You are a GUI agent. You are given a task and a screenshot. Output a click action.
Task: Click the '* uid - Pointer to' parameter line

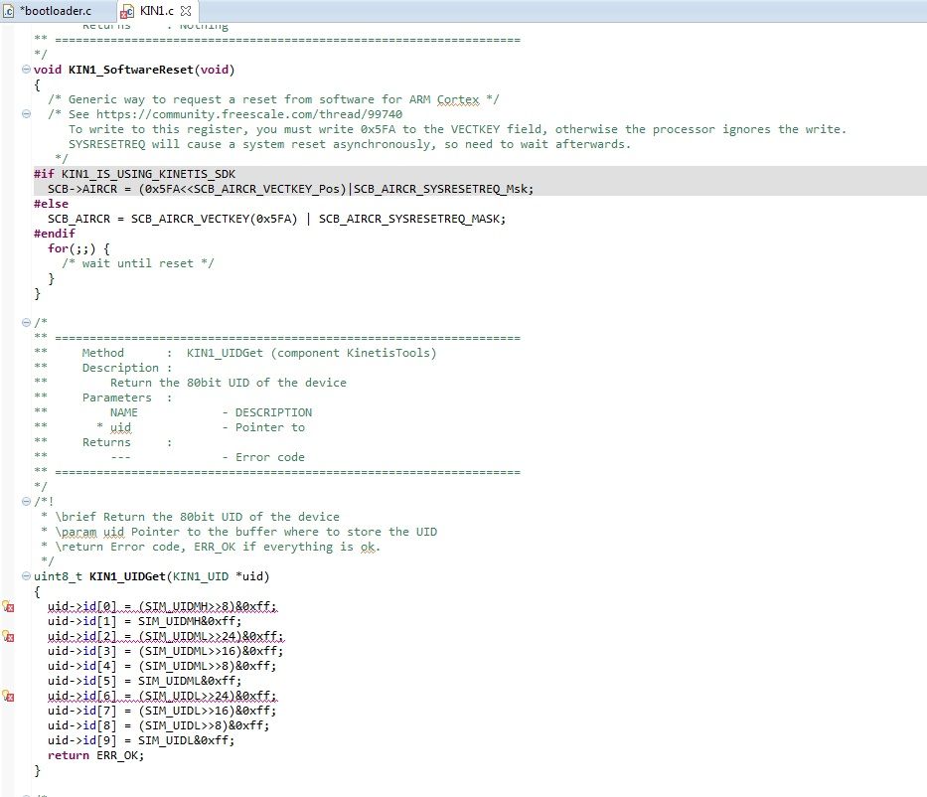201,427
